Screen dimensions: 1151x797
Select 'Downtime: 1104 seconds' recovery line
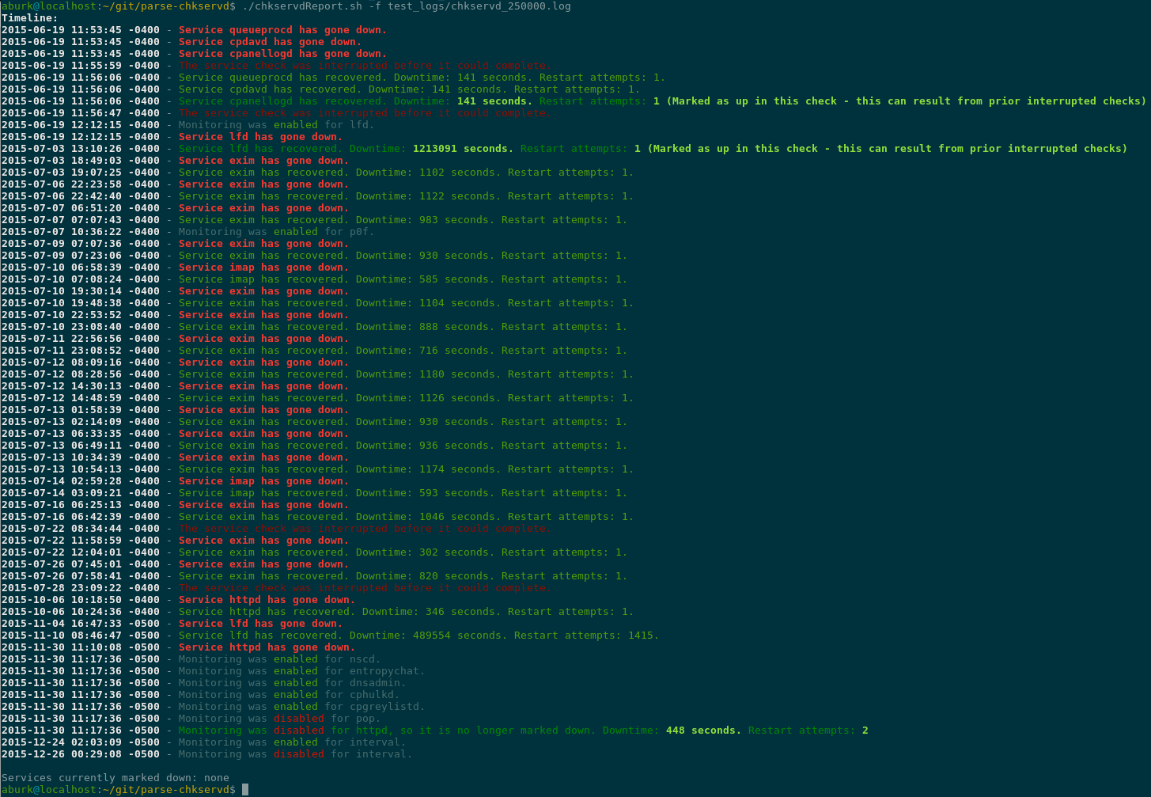[407, 303]
